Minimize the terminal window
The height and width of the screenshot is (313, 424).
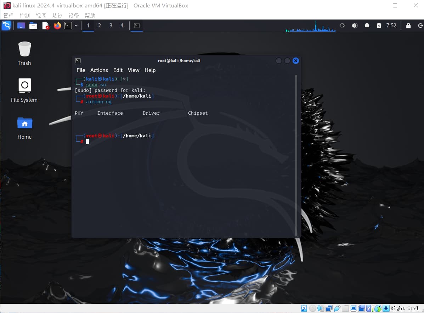pos(278,61)
